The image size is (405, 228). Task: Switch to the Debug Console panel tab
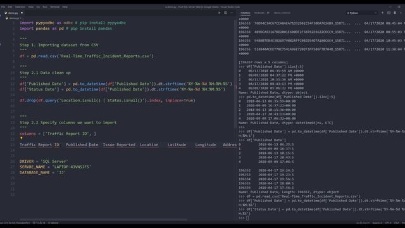pos(282,13)
